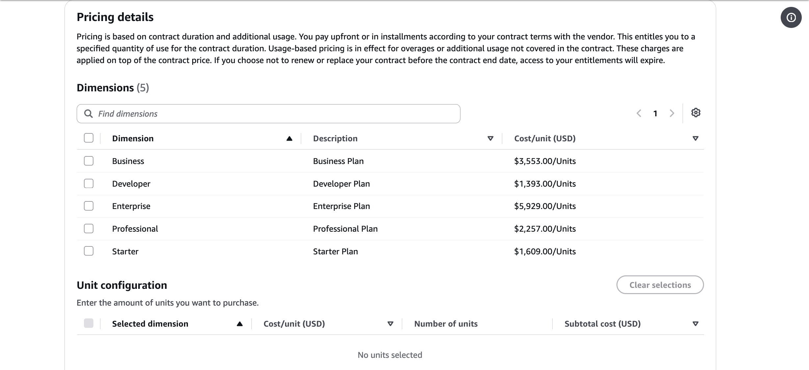Click Clear selections button
The image size is (809, 370).
[660, 285]
